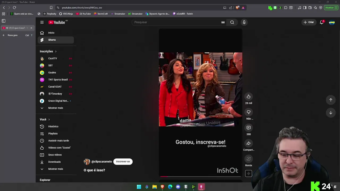Open YouTube notifications bell
Image resolution: width=340 pixels, height=191 pixels.
(x=322, y=22)
